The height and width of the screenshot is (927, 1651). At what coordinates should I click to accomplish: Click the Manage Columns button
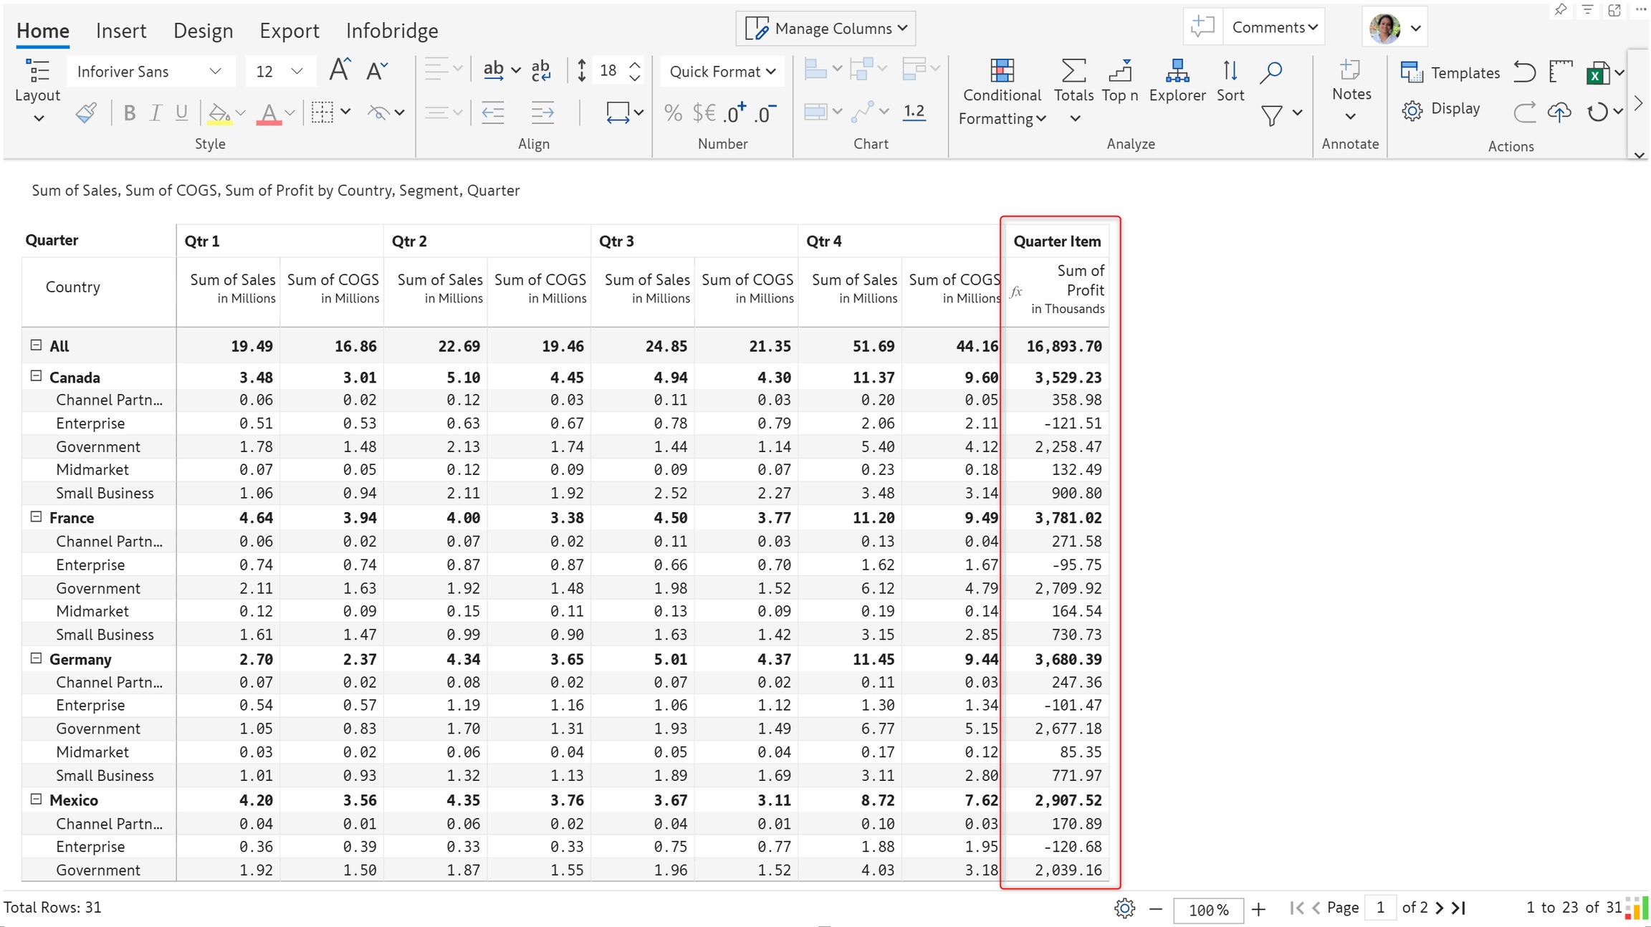point(825,28)
